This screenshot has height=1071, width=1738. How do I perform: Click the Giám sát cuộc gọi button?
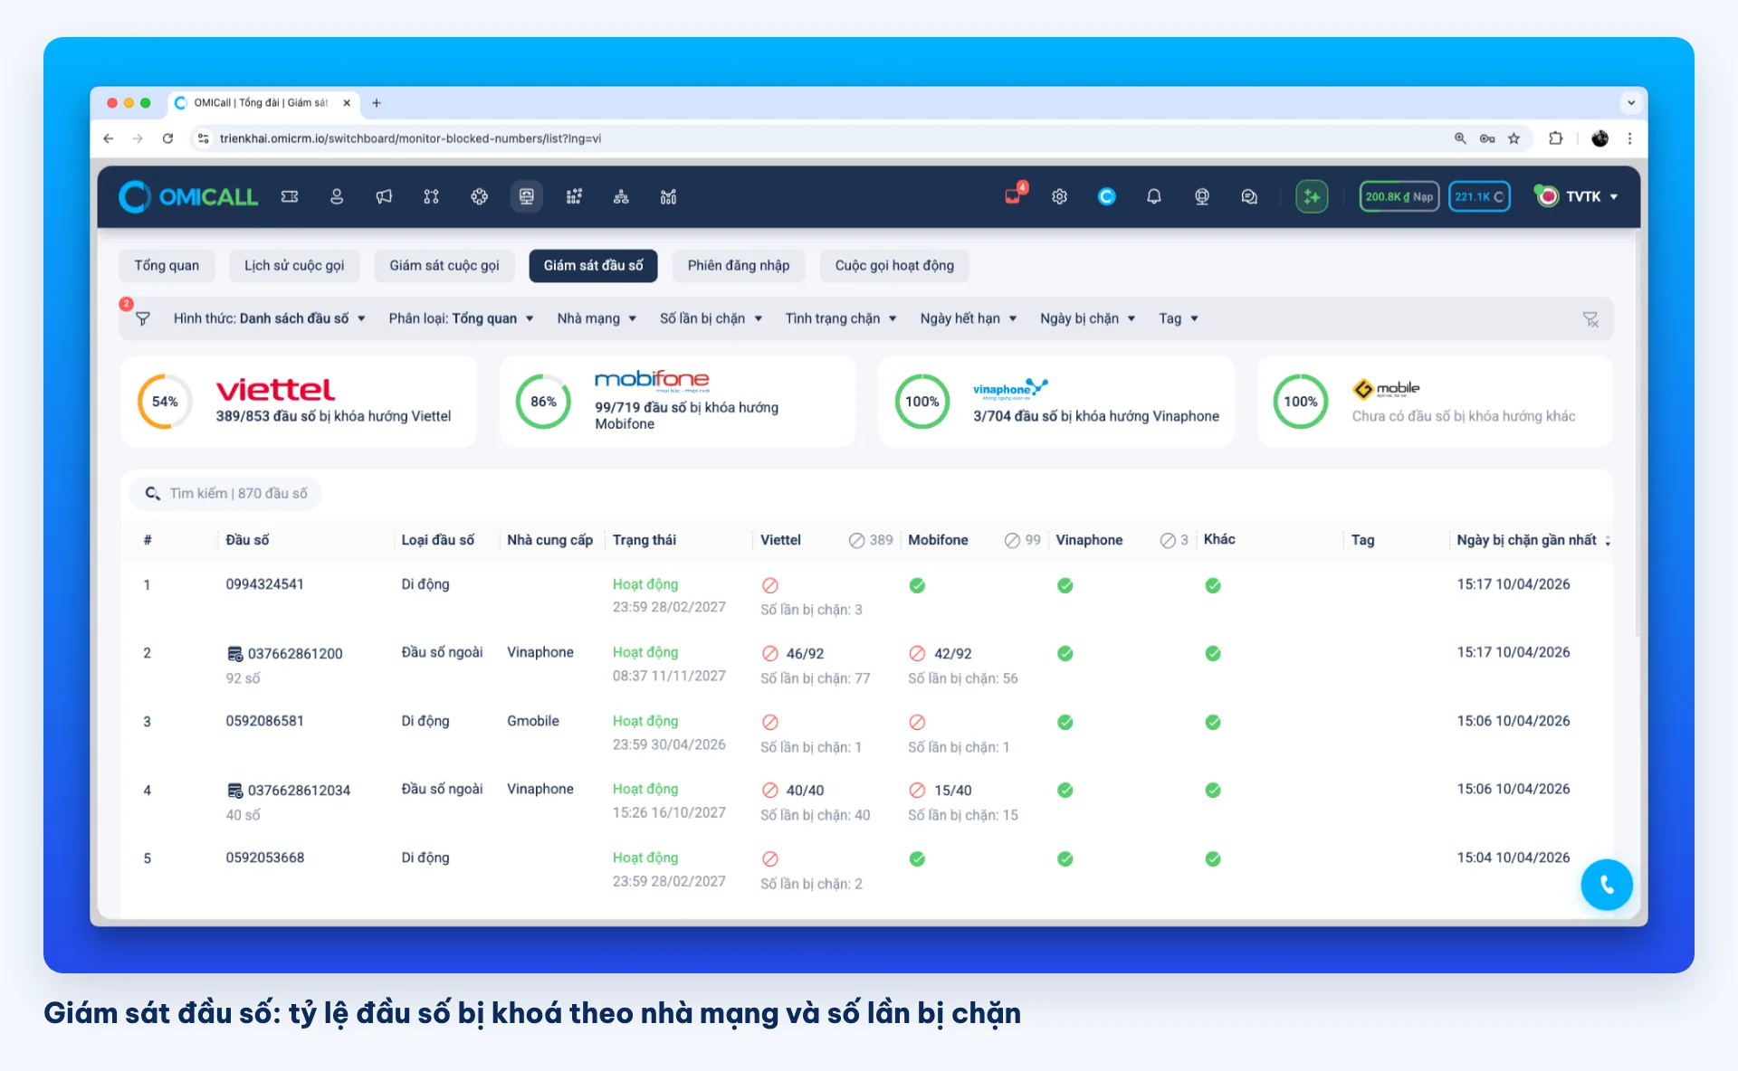444,265
